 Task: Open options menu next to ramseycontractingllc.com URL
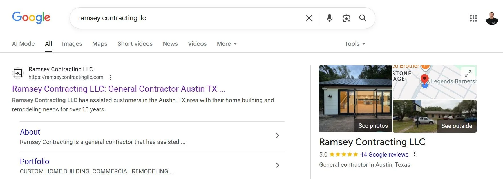pos(110,77)
